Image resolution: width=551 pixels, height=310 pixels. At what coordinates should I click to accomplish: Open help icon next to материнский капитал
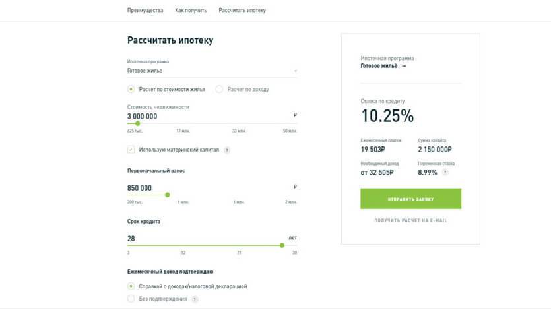point(227,150)
